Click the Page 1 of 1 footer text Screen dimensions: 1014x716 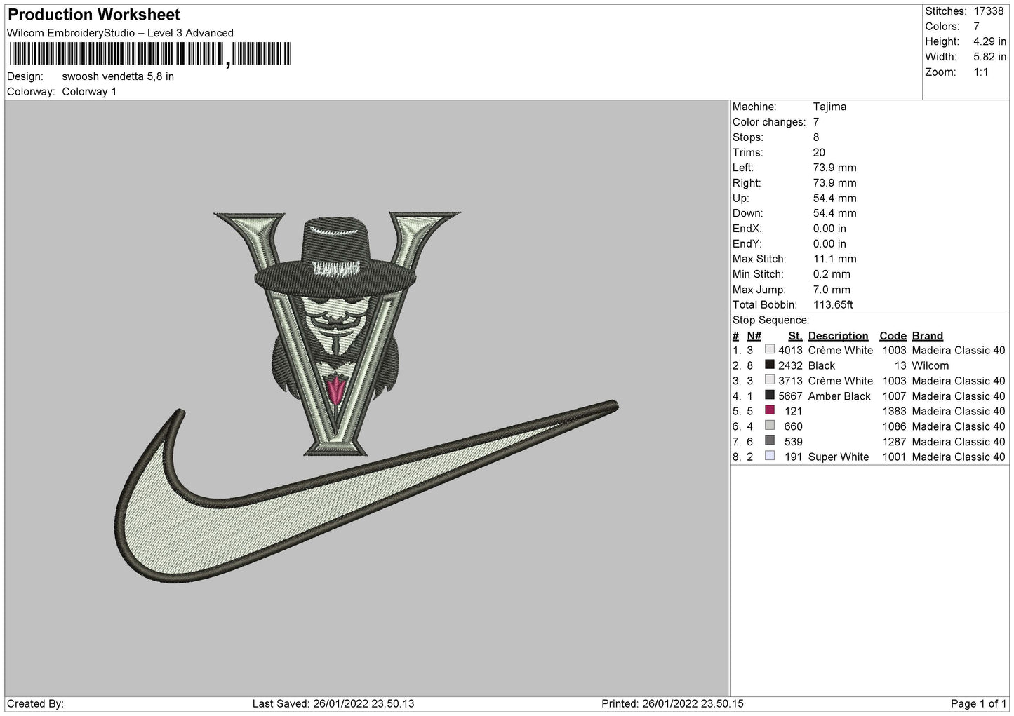978,703
